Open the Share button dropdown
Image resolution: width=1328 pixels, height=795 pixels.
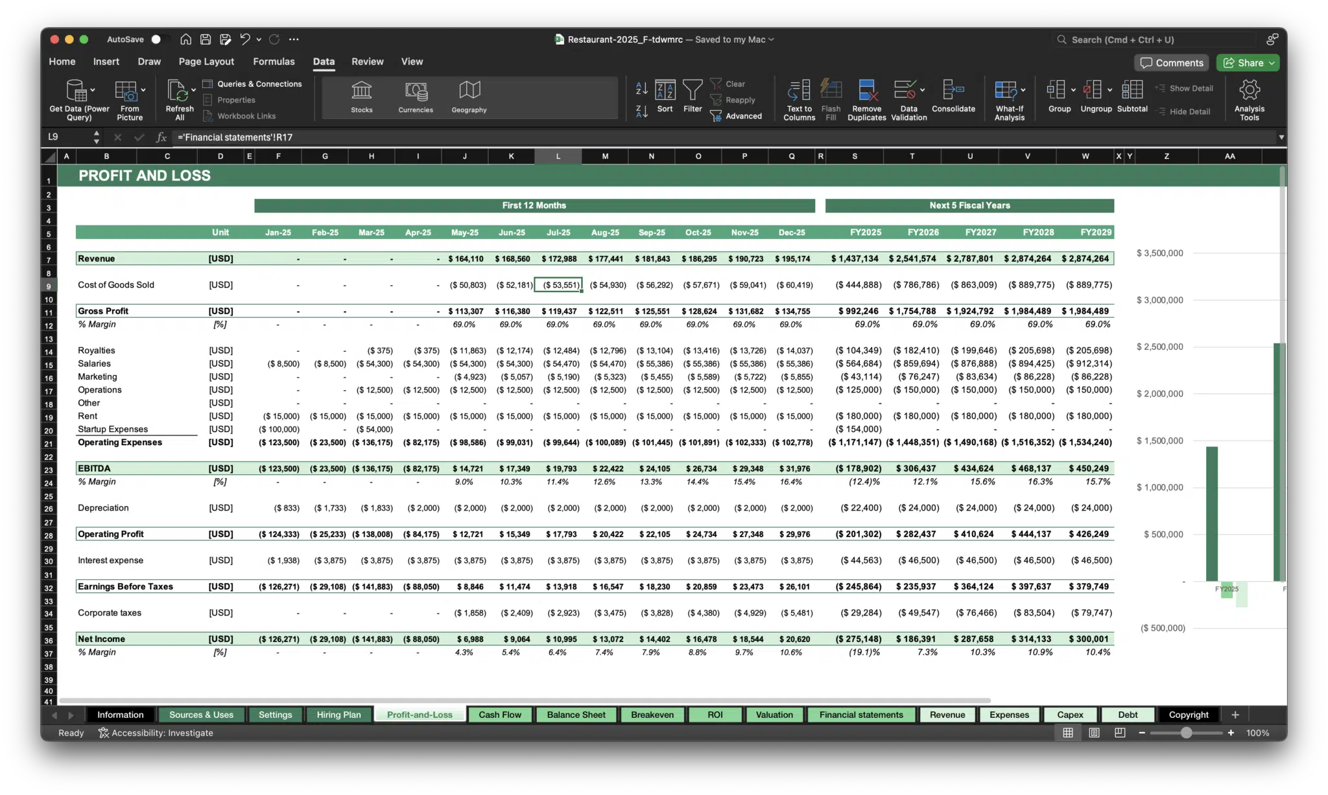click(1272, 63)
